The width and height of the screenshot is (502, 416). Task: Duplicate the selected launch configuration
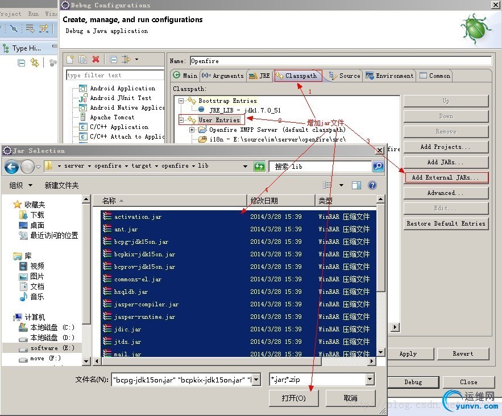tap(82, 59)
